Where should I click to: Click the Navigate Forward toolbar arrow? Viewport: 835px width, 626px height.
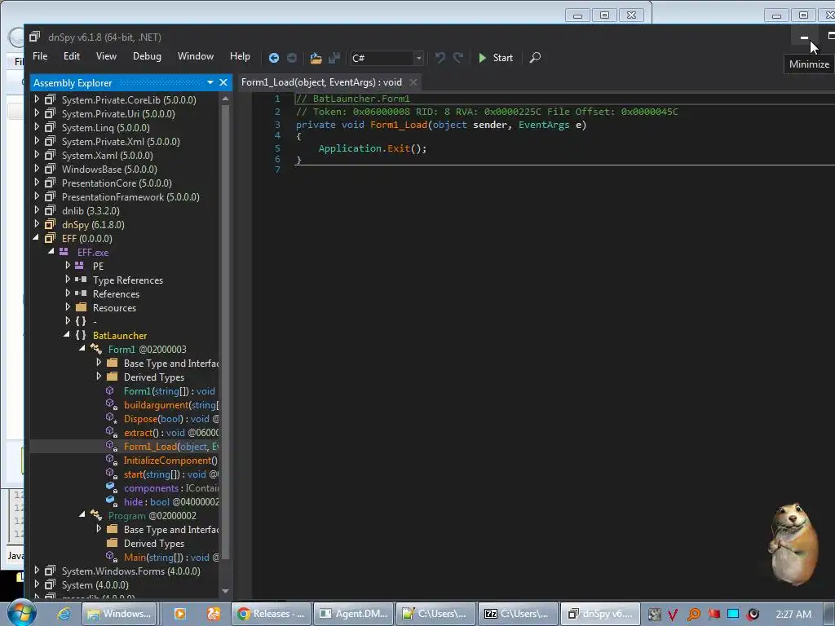291,58
